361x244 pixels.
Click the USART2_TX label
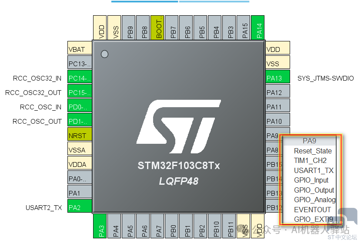click(x=44, y=208)
